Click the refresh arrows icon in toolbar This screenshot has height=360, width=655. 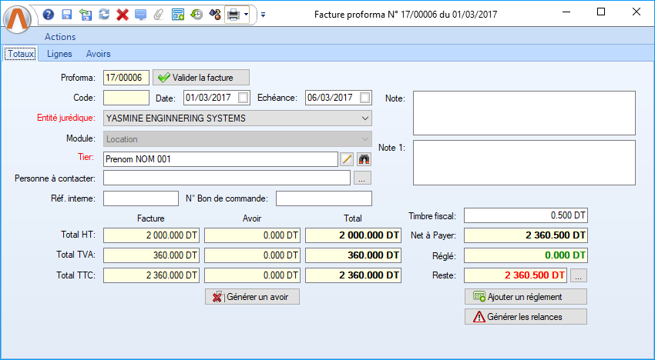coord(103,15)
